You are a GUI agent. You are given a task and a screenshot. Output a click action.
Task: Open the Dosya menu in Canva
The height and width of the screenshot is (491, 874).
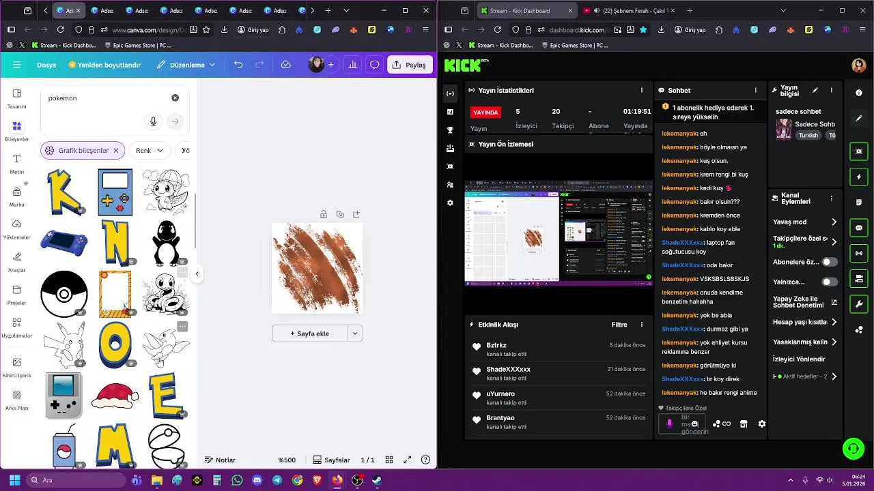coord(46,65)
